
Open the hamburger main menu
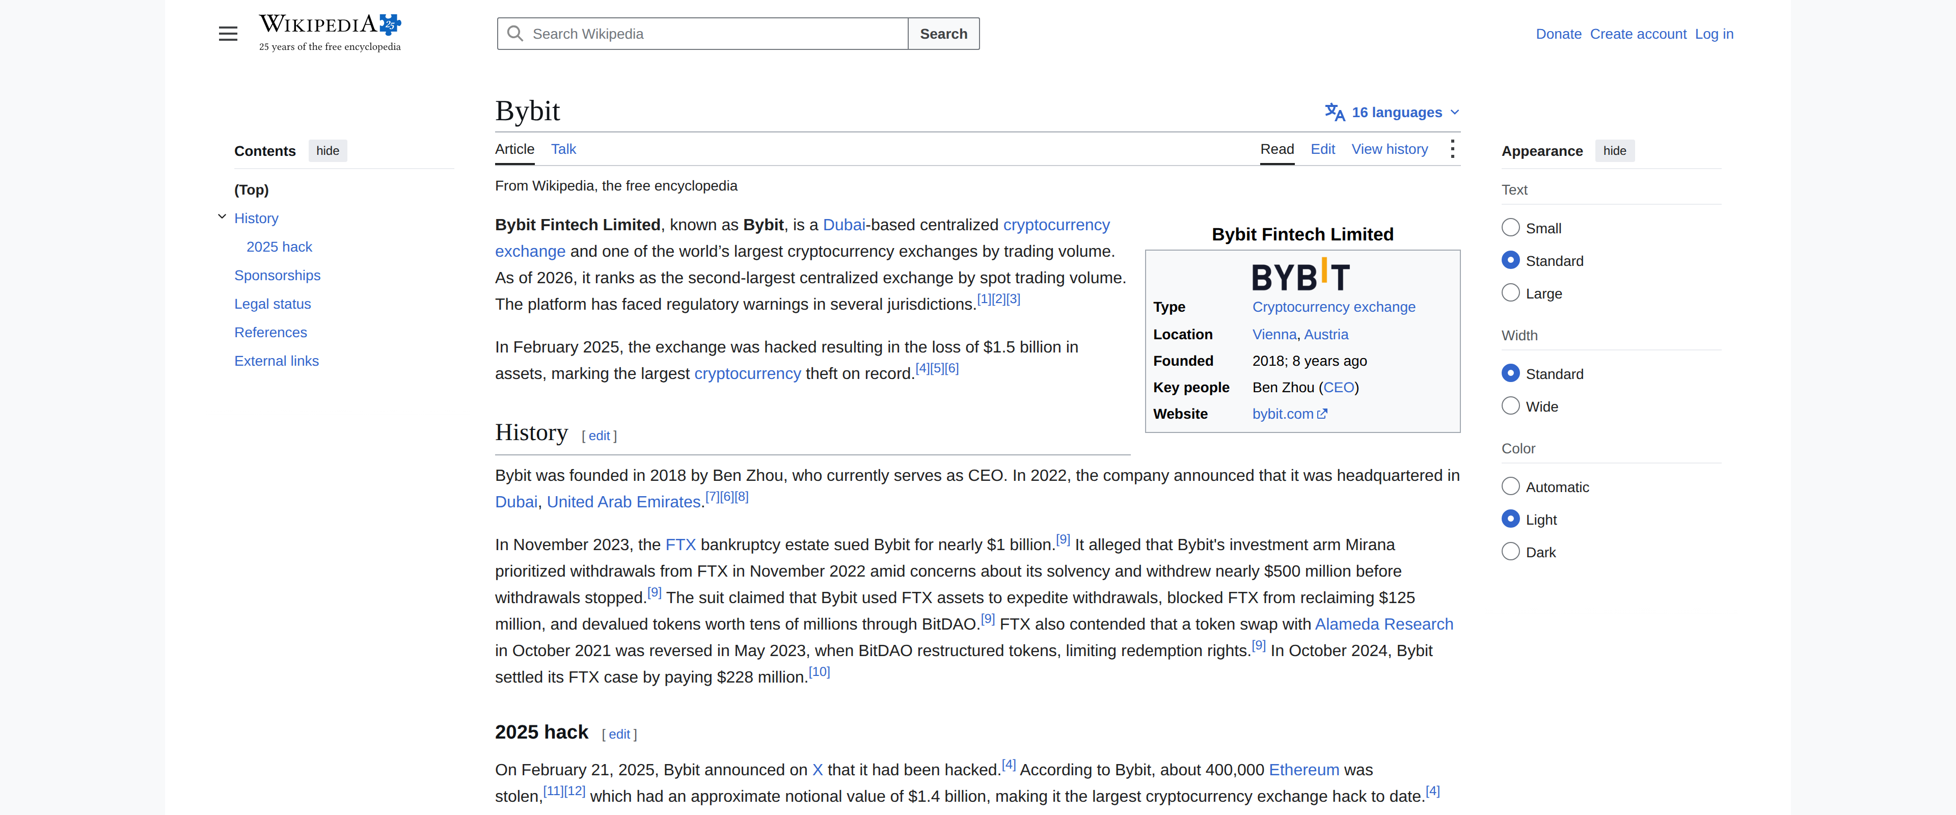tap(228, 34)
